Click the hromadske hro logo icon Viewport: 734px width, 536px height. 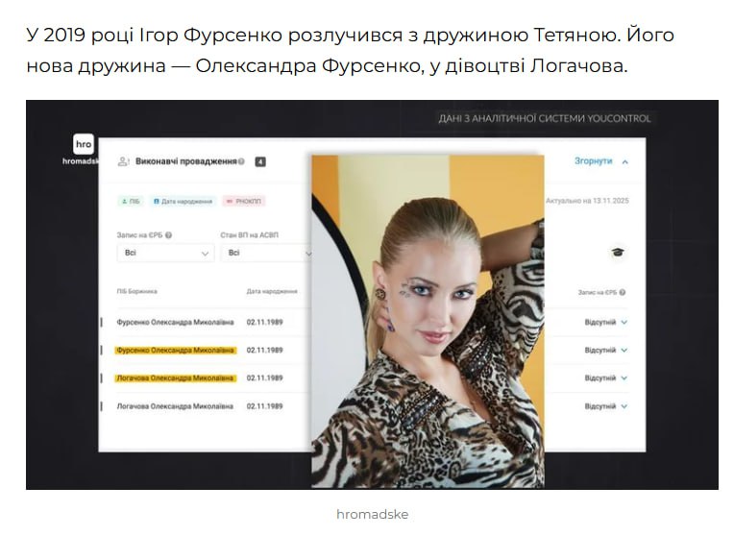coord(84,144)
